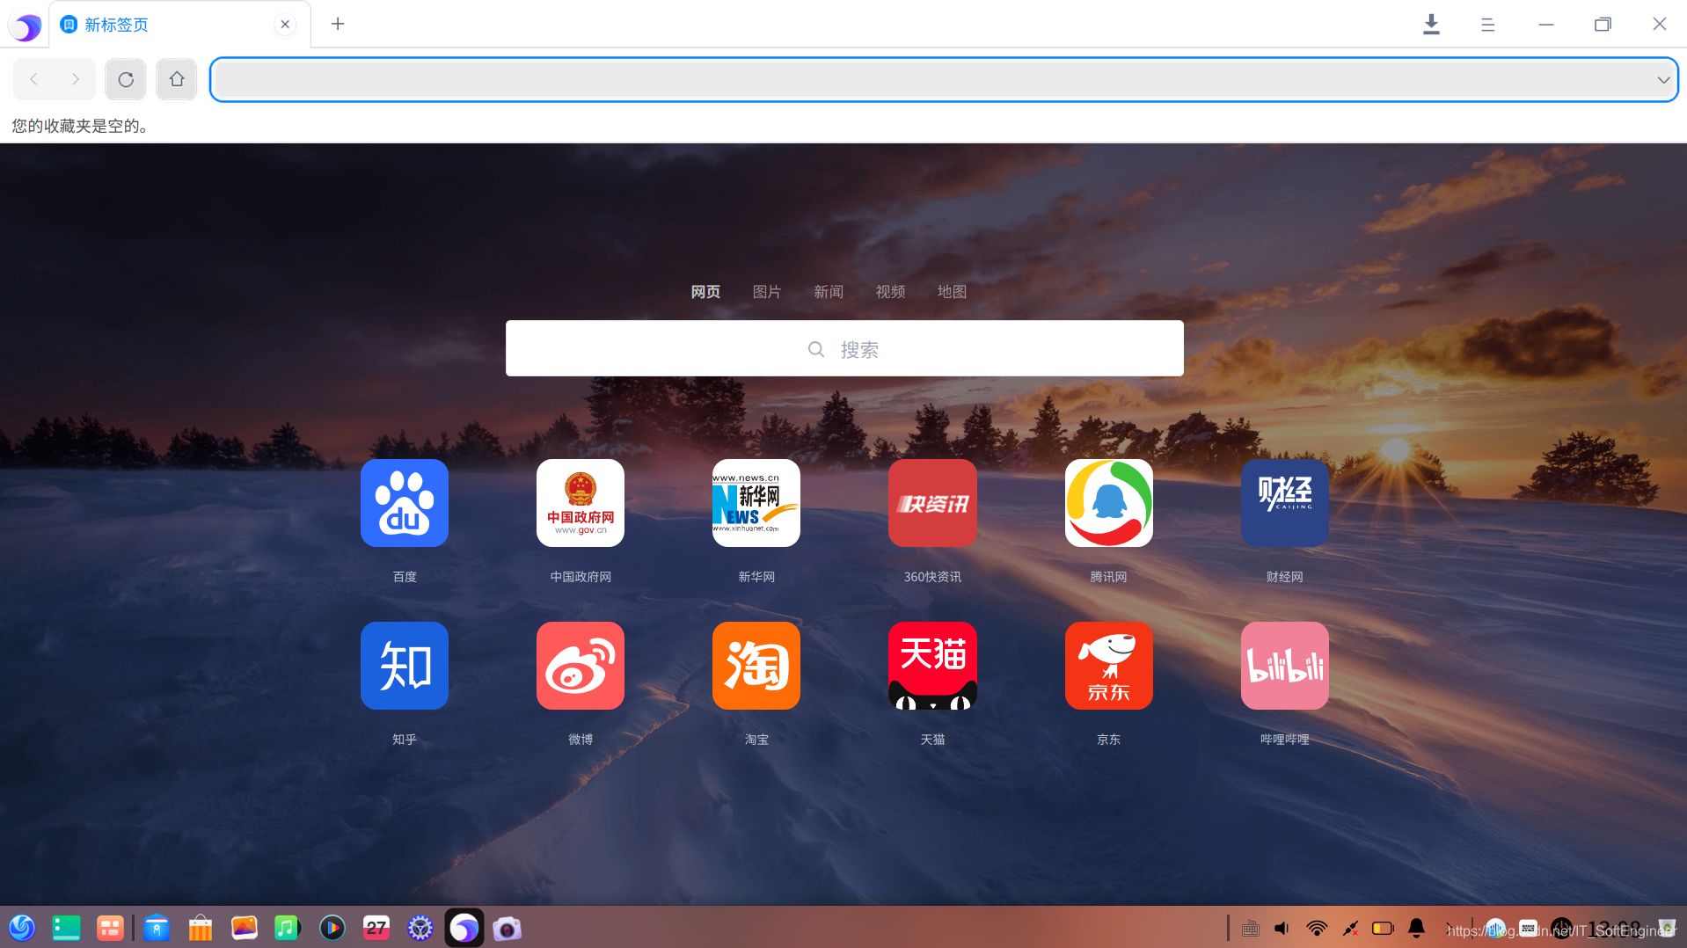The width and height of the screenshot is (1687, 948).
Task: Open the Baidu shortcut tile
Action: [x=405, y=503]
